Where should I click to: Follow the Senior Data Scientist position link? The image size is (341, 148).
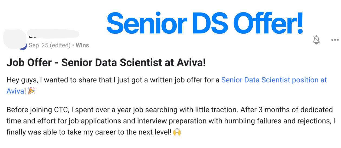coord(274,80)
